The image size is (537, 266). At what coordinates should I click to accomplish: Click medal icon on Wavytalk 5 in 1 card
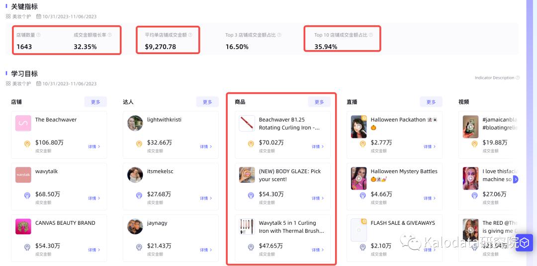click(251, 247)
